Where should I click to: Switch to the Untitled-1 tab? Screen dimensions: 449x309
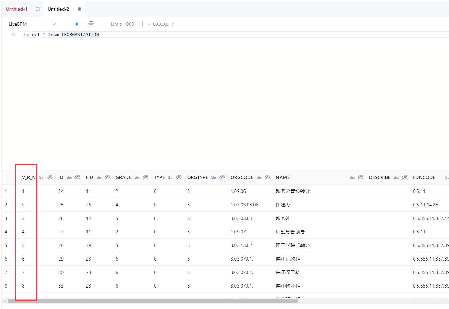[16, 9]
